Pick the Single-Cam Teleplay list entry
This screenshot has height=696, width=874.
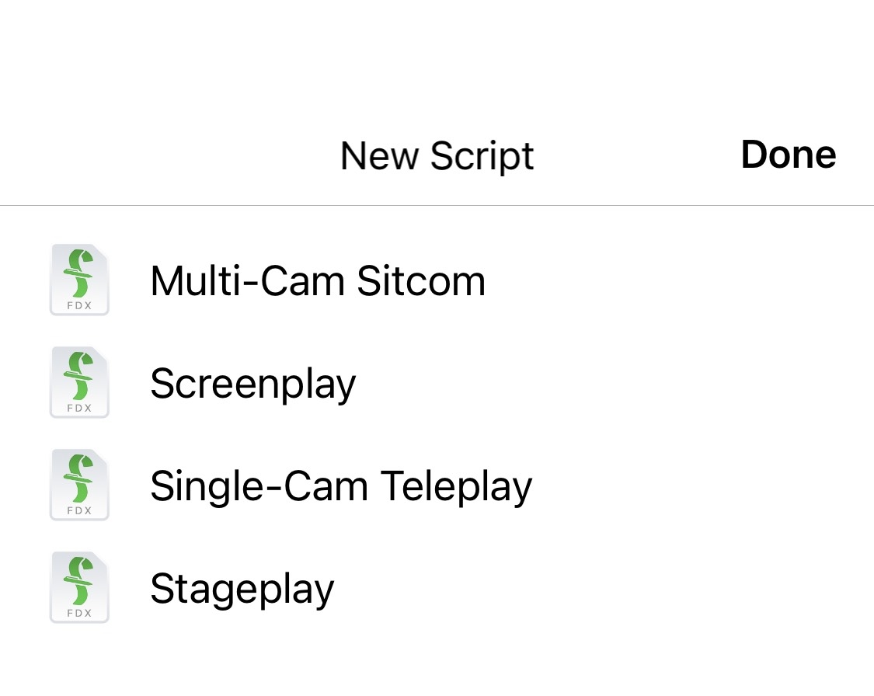click(x=437, y=485)
